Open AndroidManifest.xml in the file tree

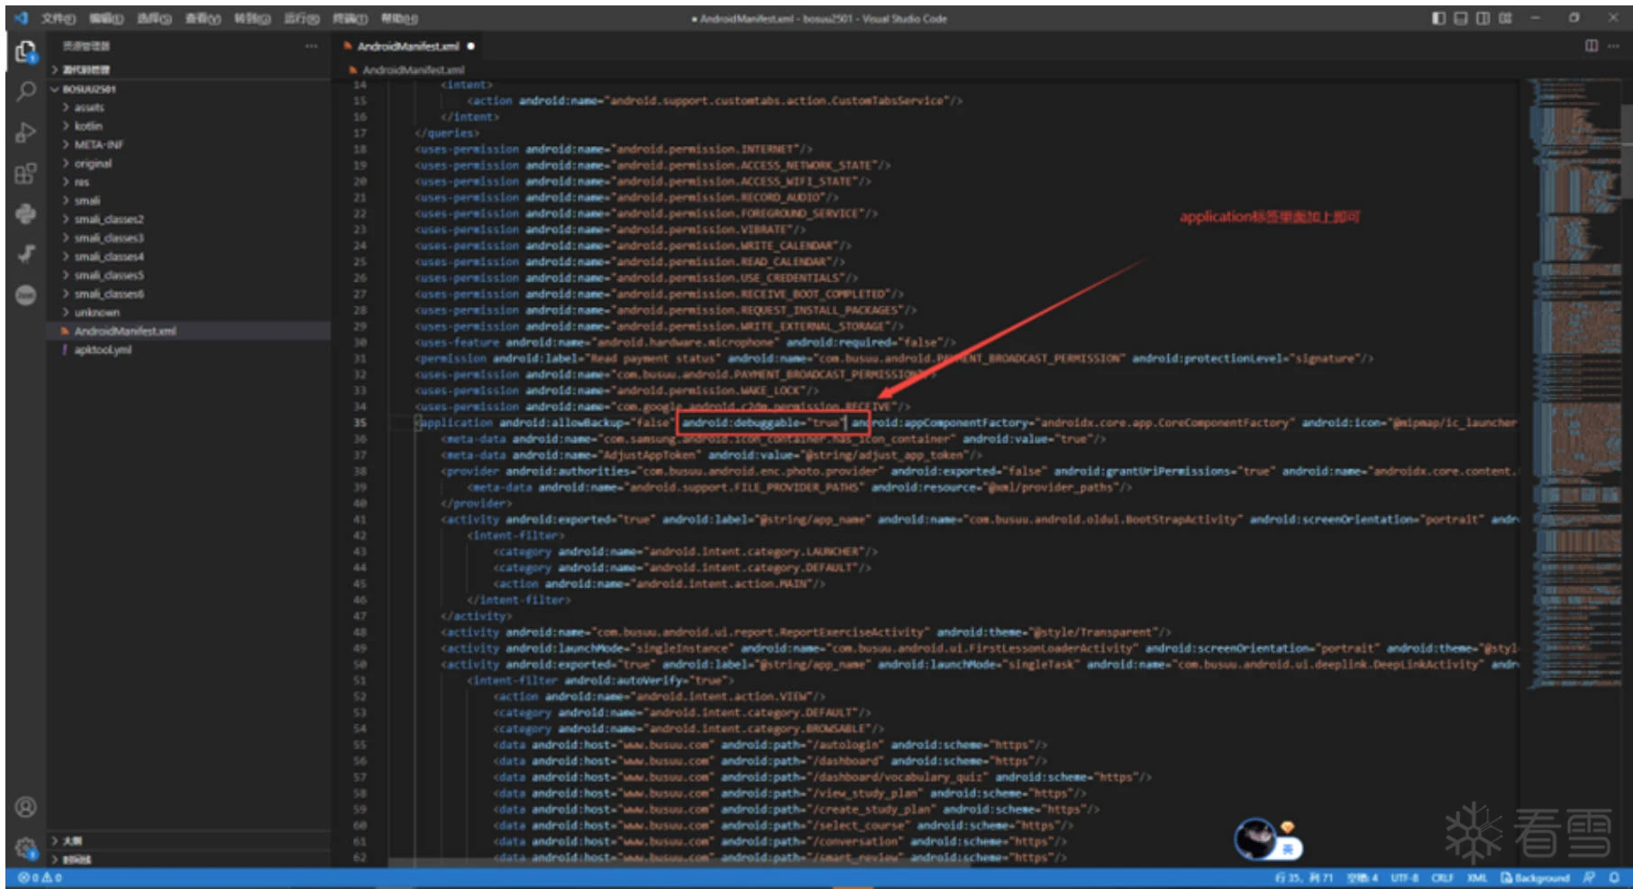[189, 331]
